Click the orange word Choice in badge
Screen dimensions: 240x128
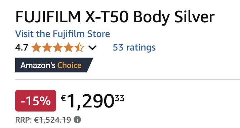(x=69, y=65)
